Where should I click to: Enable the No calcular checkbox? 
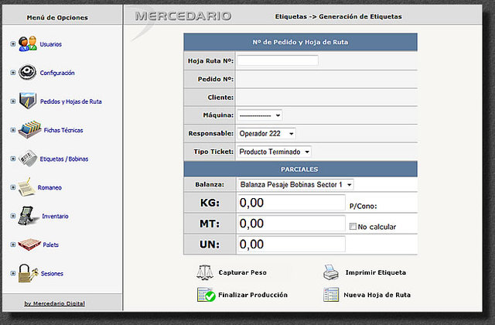click(x=353, y=227)
